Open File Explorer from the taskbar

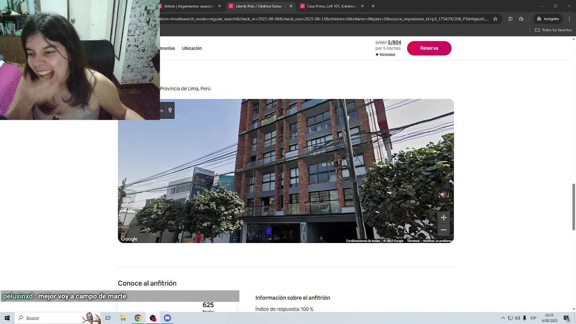pos(123,318)
